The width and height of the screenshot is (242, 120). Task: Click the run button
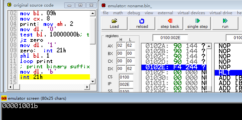point(225,23)
